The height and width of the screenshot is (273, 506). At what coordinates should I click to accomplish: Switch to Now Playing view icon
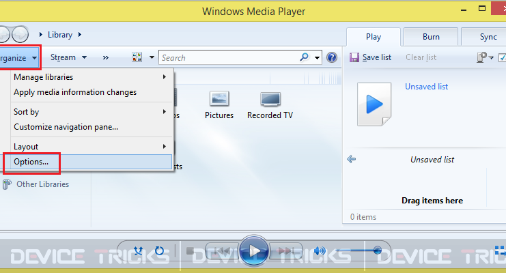pos(500,250)
